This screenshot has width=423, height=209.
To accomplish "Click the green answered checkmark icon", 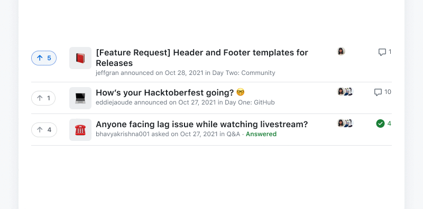I will point(380,123).
